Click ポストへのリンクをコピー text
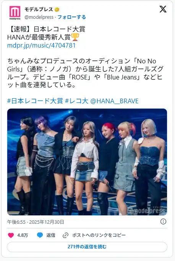The width and height of the screenshot is (175, 261). click(x=99, y=235)
